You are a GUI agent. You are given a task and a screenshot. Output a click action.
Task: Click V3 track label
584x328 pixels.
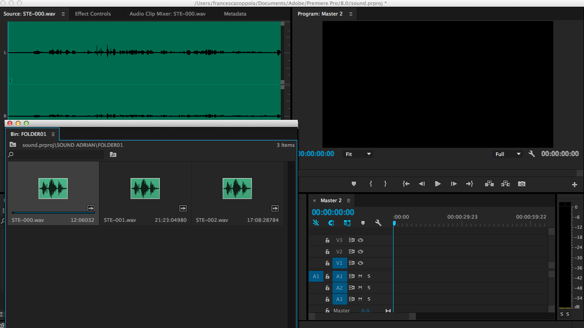click(339, 240)
